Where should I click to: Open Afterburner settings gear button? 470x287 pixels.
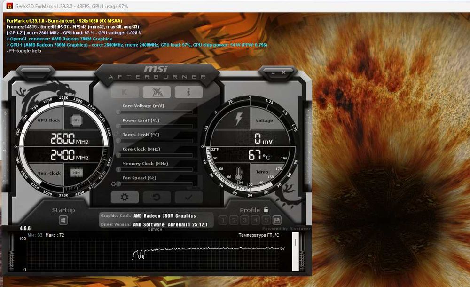125,197
